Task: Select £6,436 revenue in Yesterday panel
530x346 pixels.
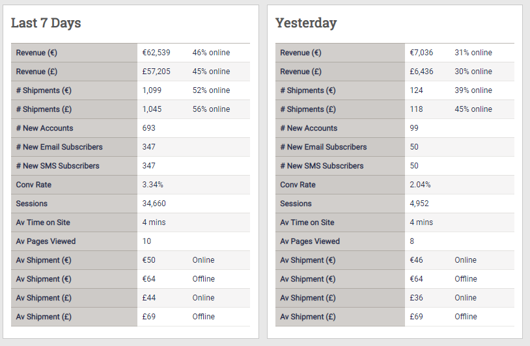Action: pyautogui.click(x=421, y=72)
